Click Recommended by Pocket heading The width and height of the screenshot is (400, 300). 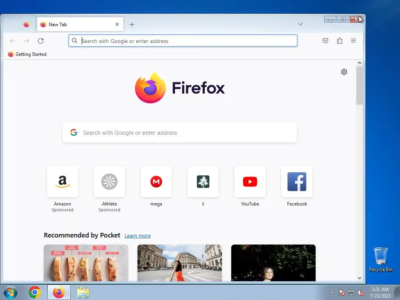coord(82,235)
